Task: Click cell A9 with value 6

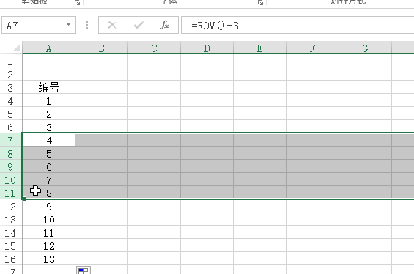Action: click(49, 166)
